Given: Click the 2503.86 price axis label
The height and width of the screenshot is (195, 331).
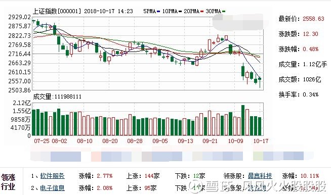Looking at the screenshot, I should tap(19, 90).
